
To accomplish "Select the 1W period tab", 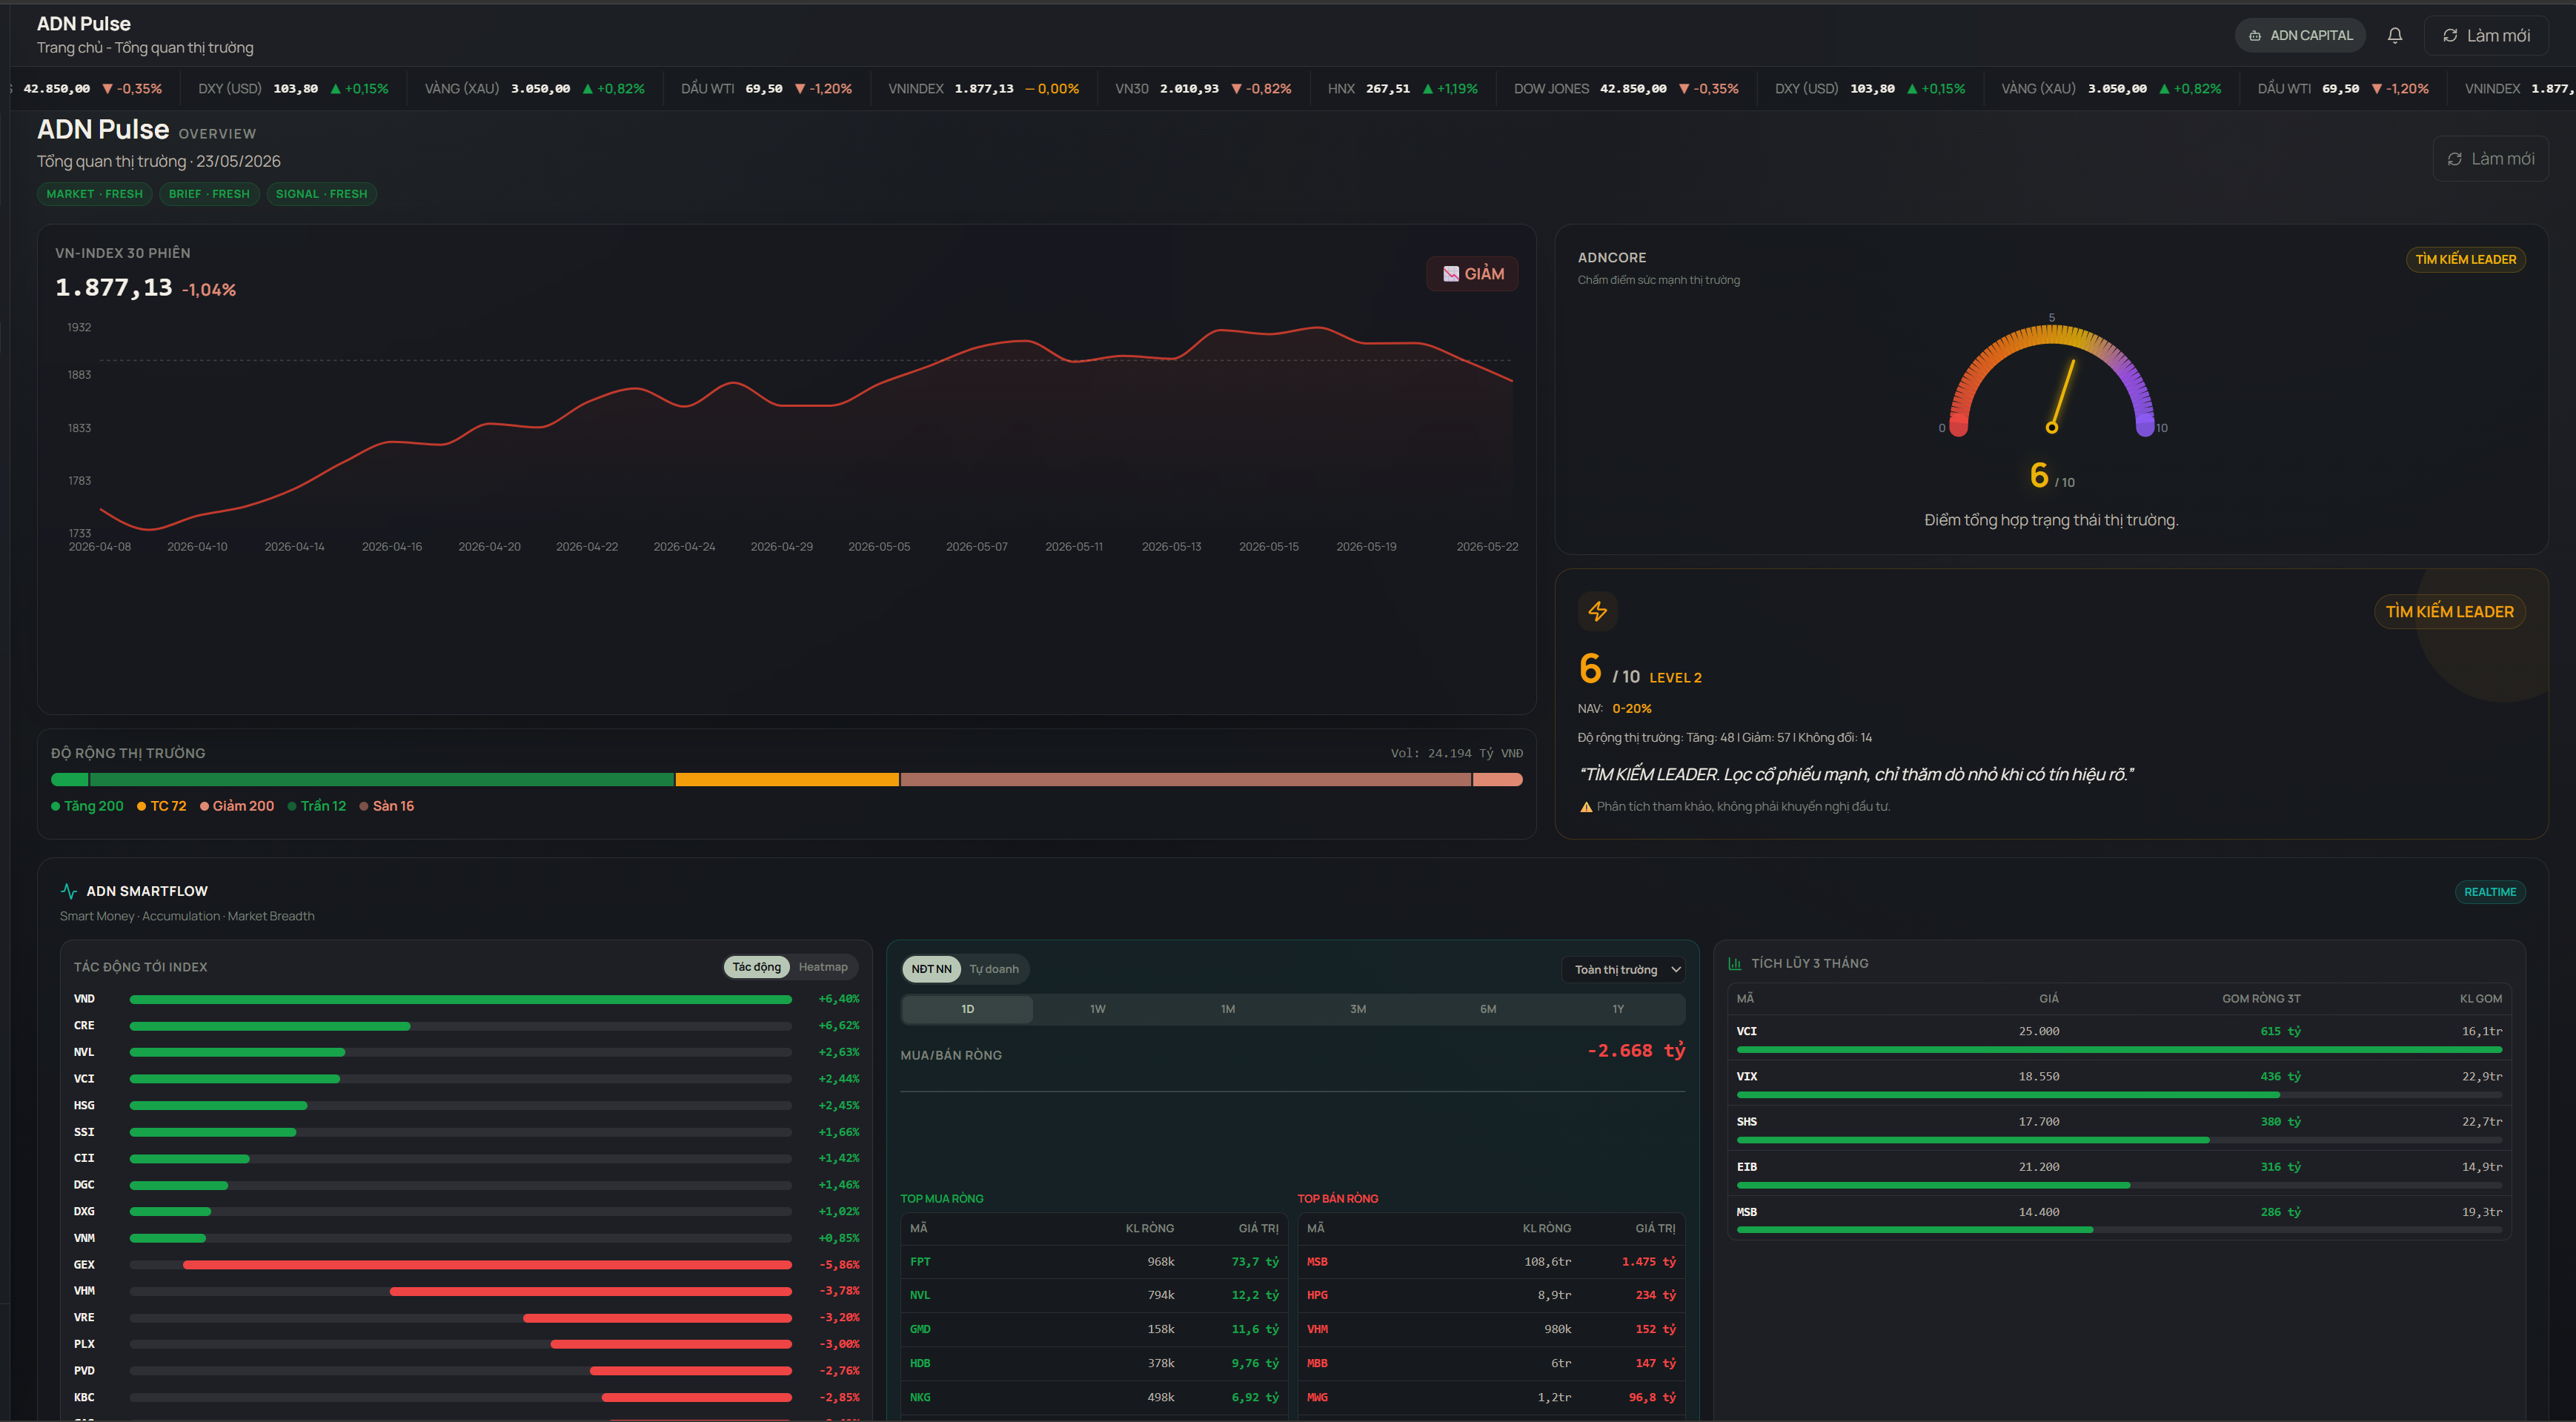I will [1097, 1008].
